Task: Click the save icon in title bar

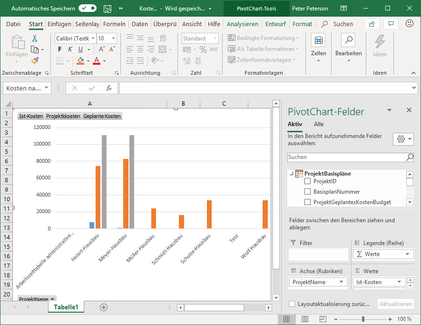Action: point(108,9)
